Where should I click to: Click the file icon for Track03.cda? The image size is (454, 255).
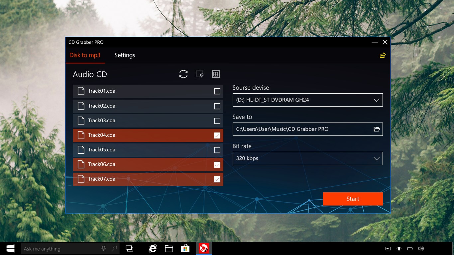click(x=81, y=121)
